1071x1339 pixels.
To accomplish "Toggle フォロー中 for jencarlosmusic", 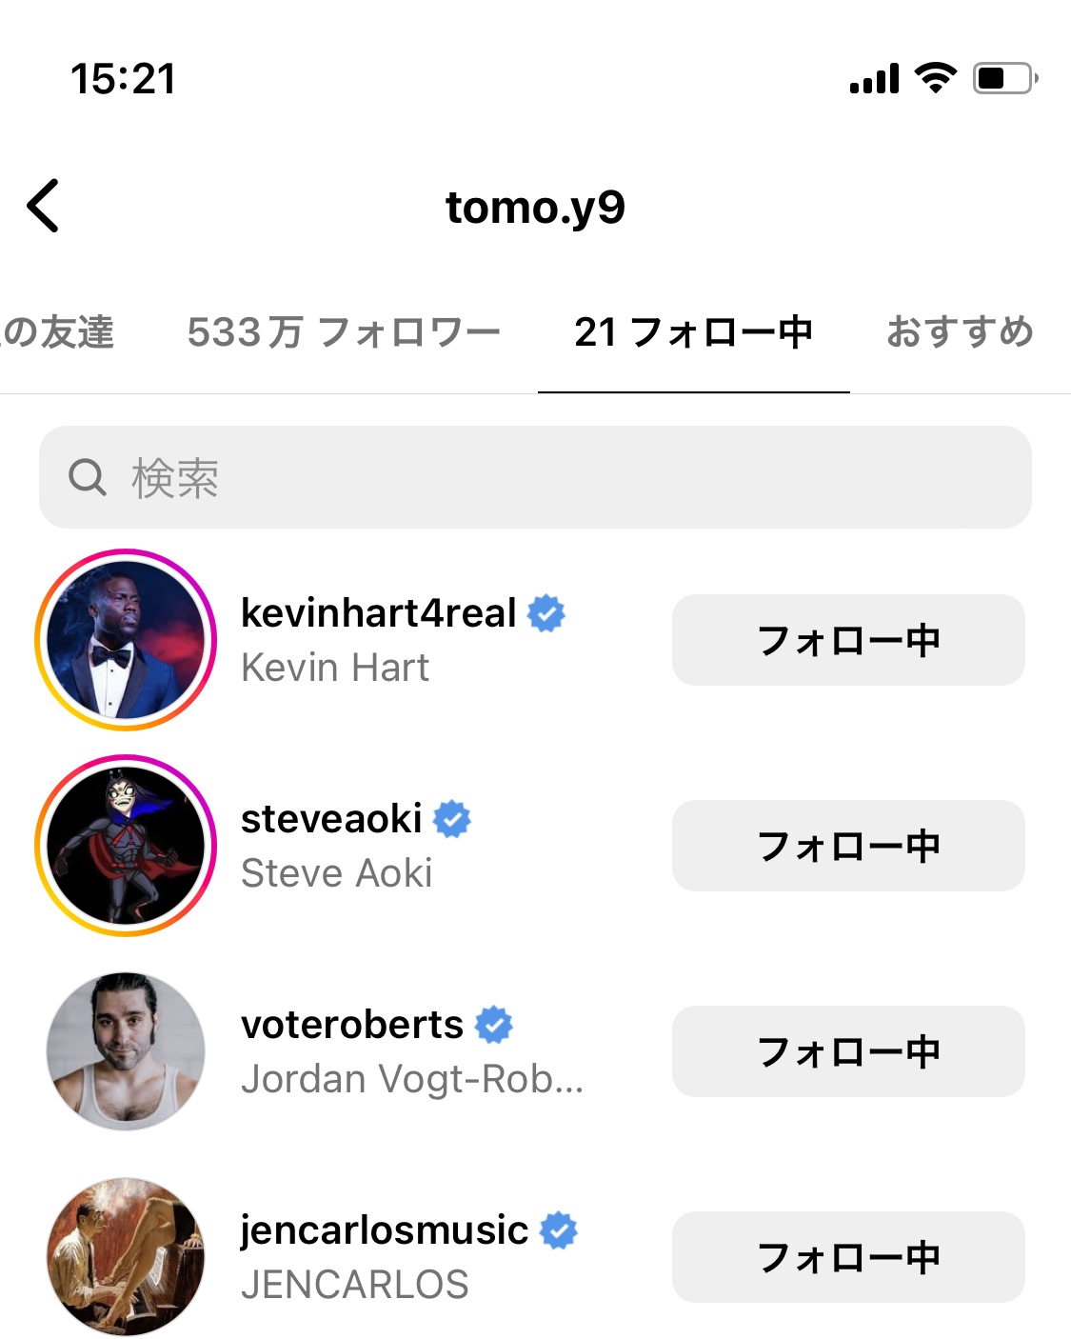I will tap(848, 1257).
